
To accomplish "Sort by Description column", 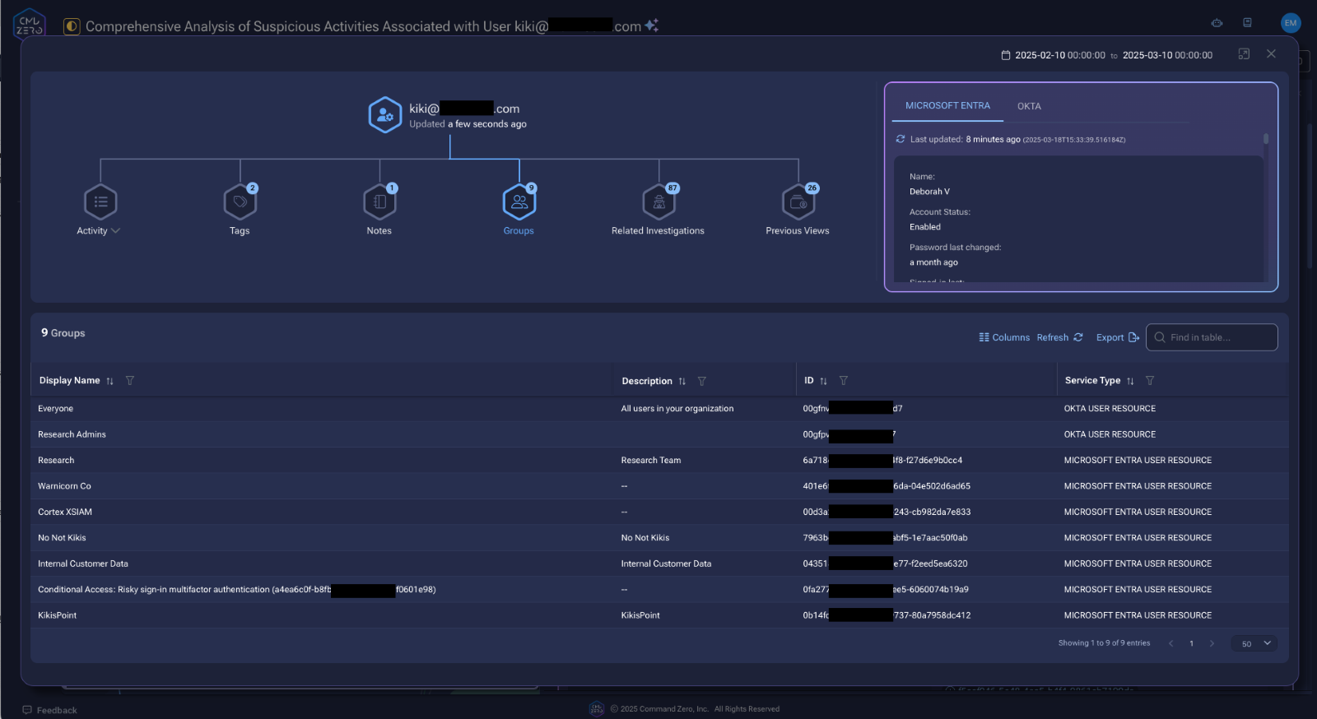I will coord(682,381).
